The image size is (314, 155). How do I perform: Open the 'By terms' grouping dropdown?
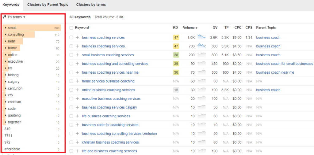[x=17, y=17]
